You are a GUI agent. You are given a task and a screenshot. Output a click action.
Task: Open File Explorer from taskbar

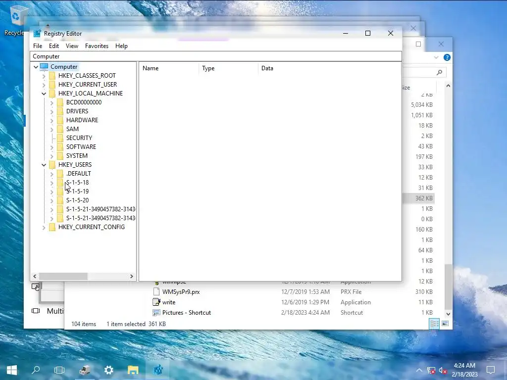click(133, 370)
